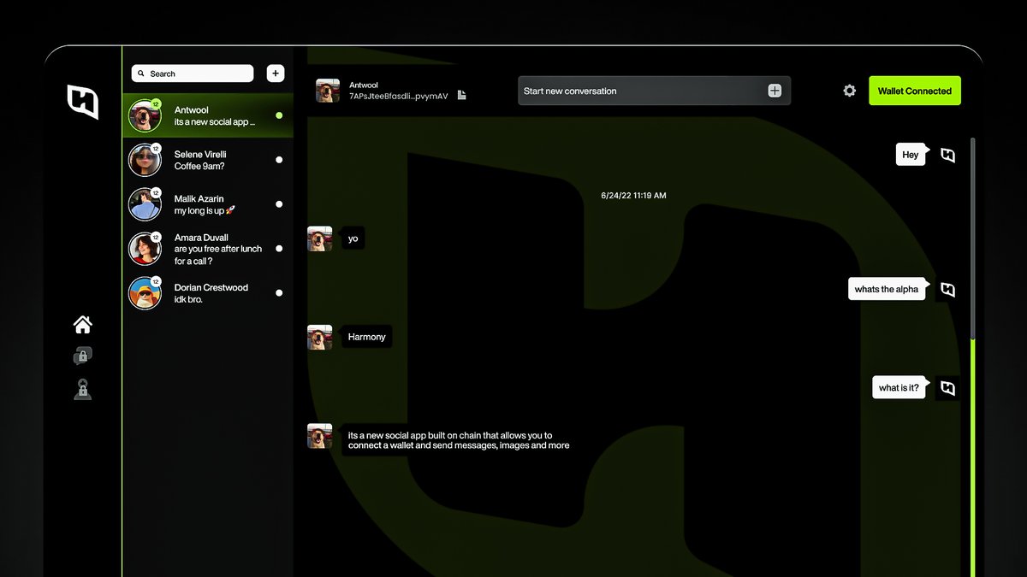Screen dimensions: 1027x577
Task: Open the Amara Duvall conversation
Action: (x=208, y=249)
